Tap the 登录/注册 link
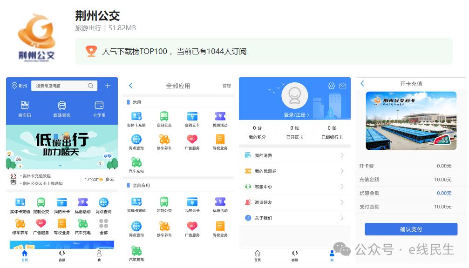Viewport: 469px width, 268px height. 296,115
